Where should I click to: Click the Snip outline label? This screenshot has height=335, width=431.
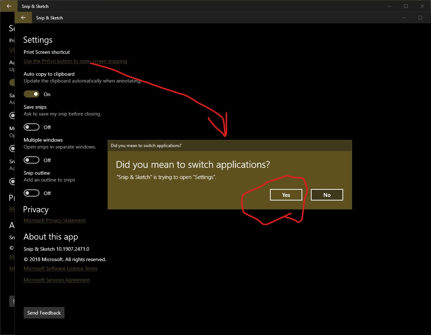point(37,173)
